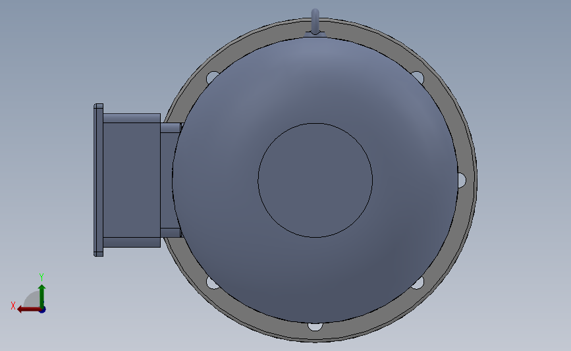Pick the lower-left bolt hole on the gray ring

(212, 283)
